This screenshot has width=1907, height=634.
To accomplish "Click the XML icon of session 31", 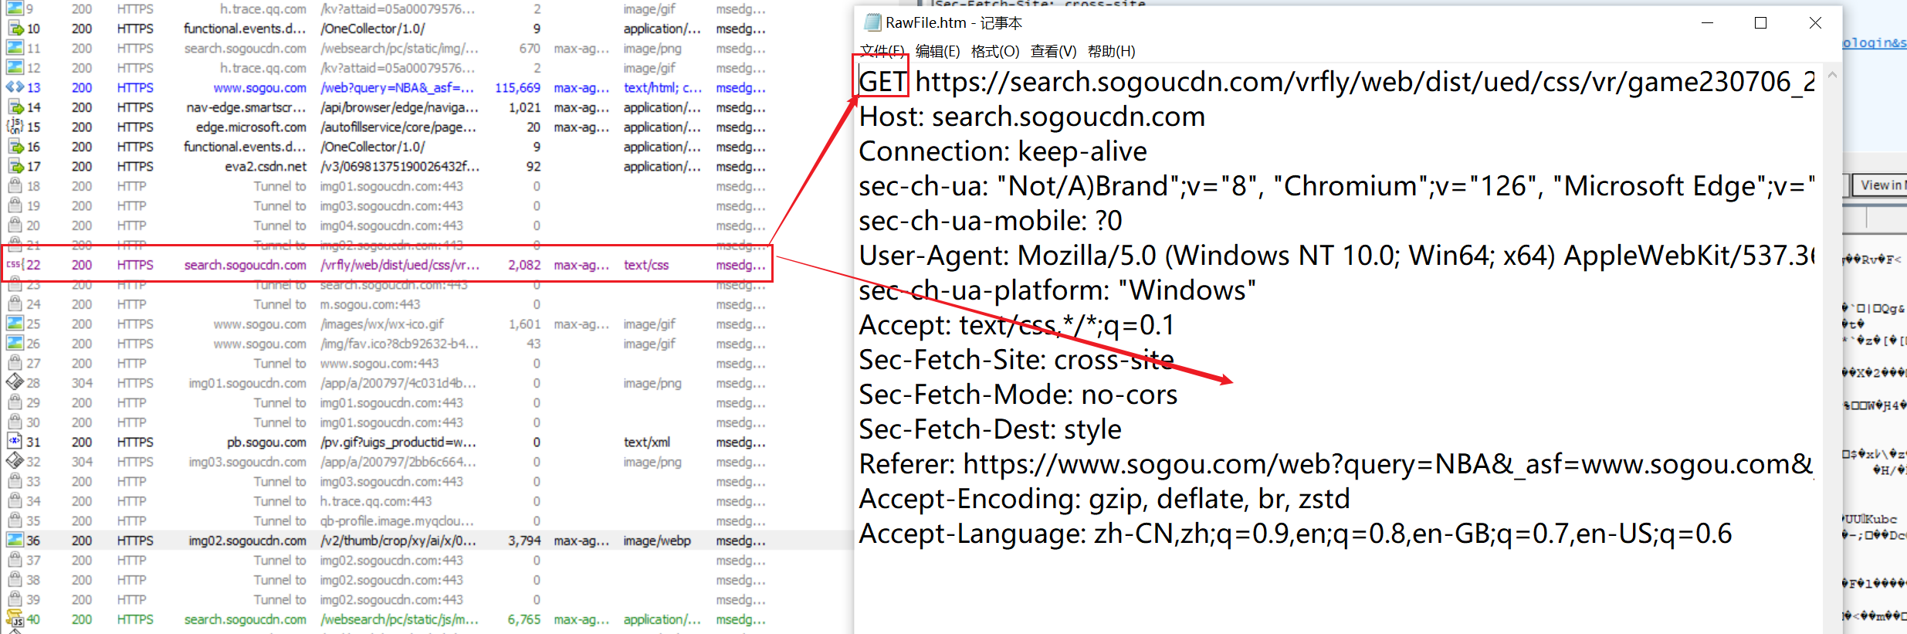I will point(15,442).
